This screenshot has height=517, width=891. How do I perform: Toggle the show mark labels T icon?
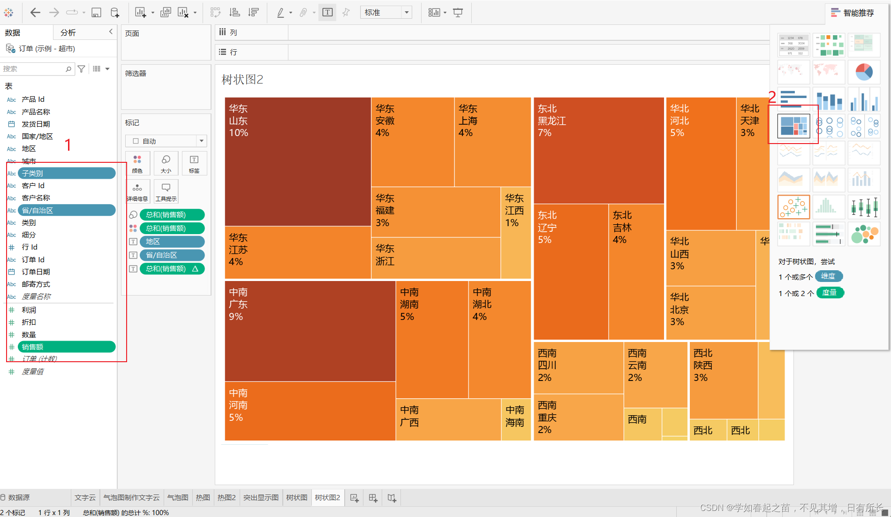pyautogui.click(x=327, y=13)
